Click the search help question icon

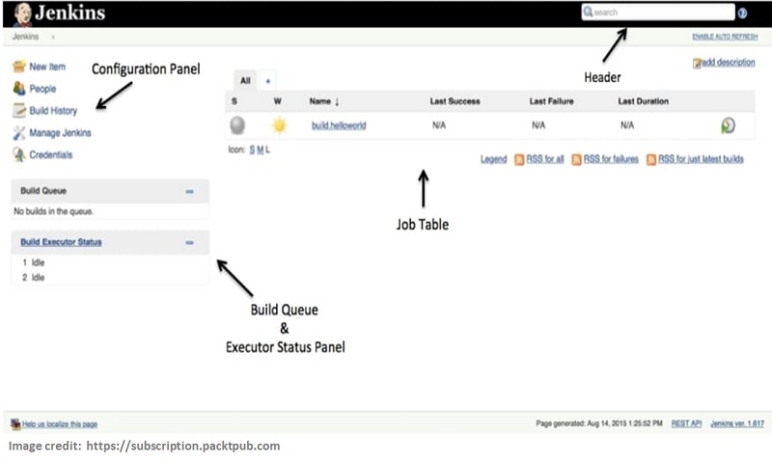pos(742,13)
